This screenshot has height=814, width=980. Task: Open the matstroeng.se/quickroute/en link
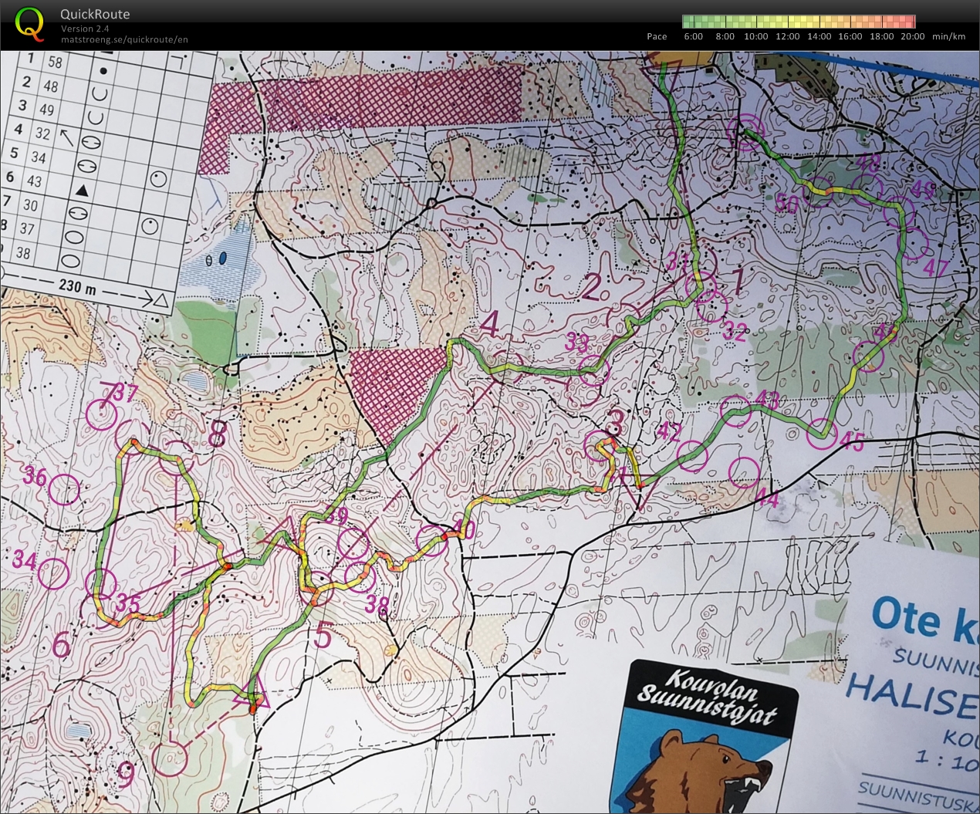pyautogui.click(x=124, y=40)
